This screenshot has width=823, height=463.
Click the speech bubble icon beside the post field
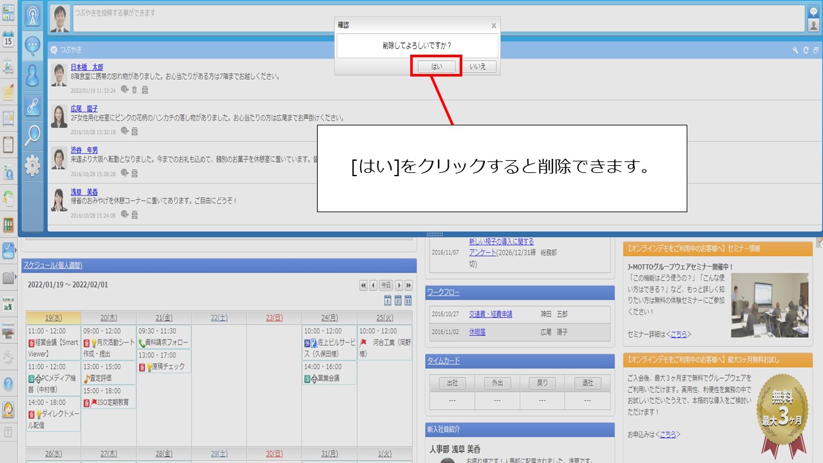click(814, 12)
